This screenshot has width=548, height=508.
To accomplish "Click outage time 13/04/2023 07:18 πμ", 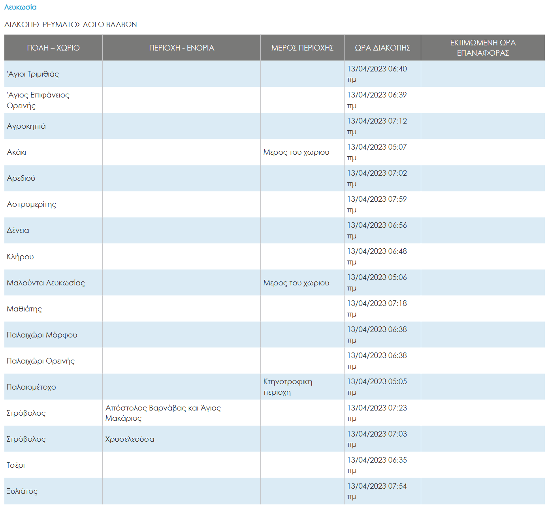I will [x=382, y=309].
